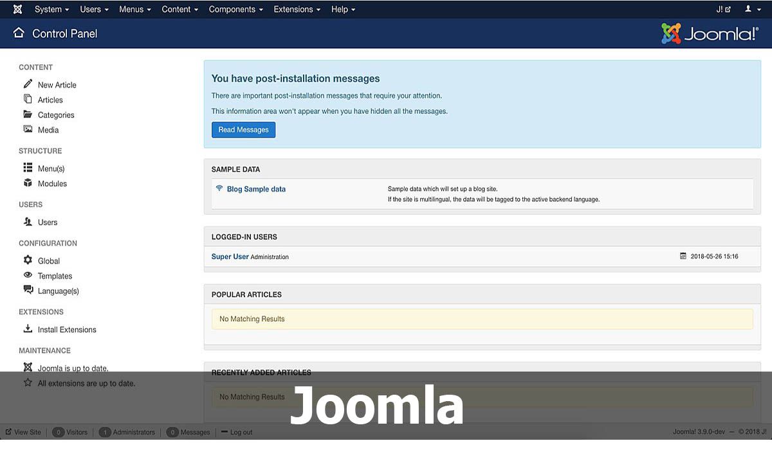Expand the Content dropdown menu

pyautogui.click(x=180, y=9)
